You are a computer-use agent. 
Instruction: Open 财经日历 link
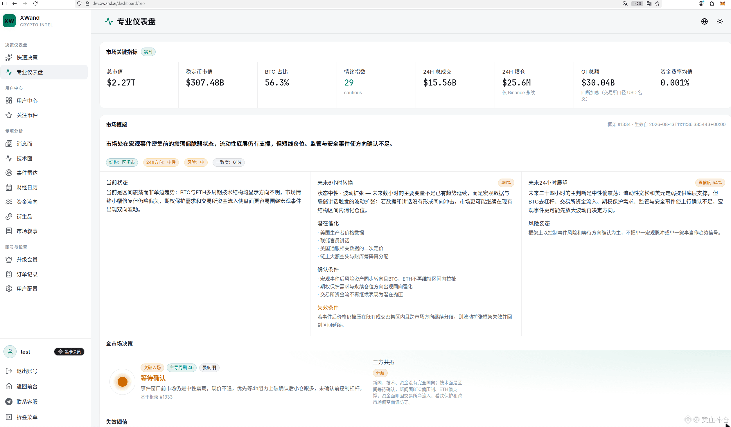[x=44, y=187]
